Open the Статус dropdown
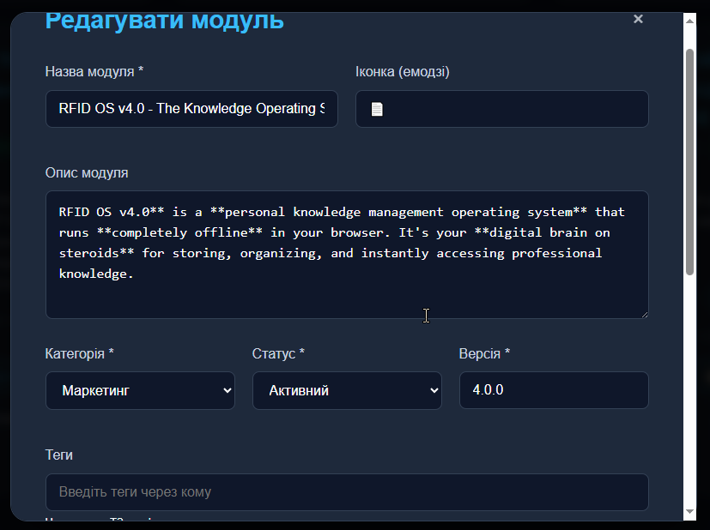 (x=347, y=390)
